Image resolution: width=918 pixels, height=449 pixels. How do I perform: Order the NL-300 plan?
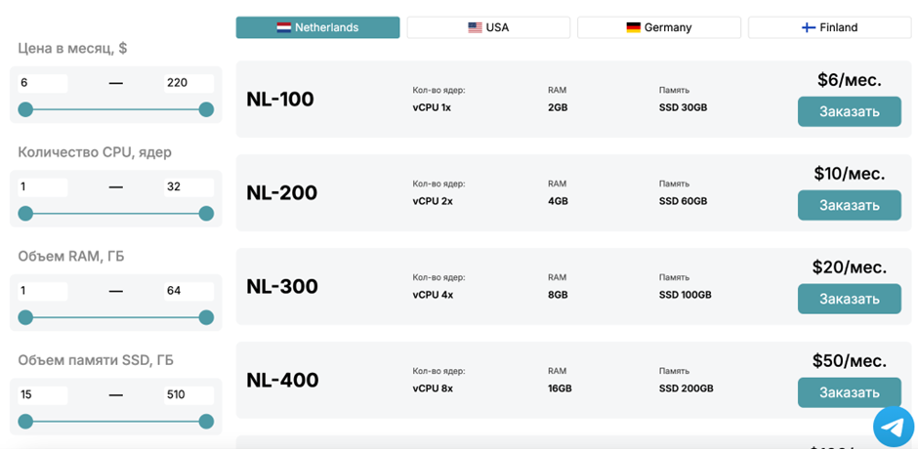[849, 299]
